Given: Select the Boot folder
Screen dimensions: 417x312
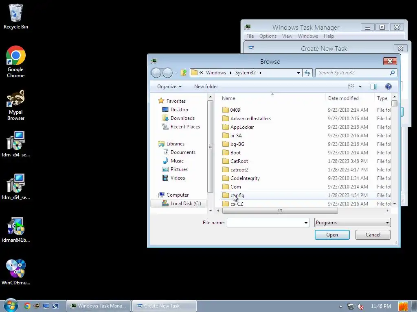Looking at the screenshot, I should [x=231, y=153].
